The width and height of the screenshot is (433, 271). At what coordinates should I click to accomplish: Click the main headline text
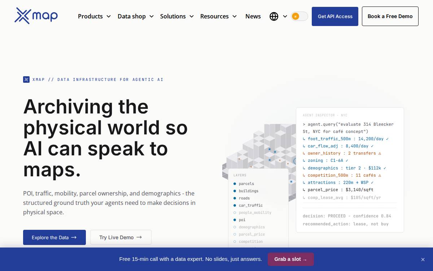point(105,138)
